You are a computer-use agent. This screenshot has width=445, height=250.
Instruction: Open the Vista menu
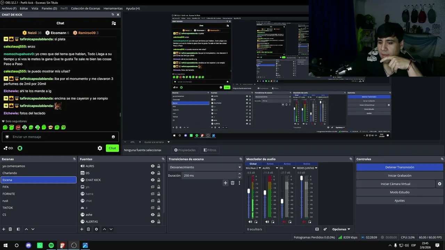coord(35,8)
